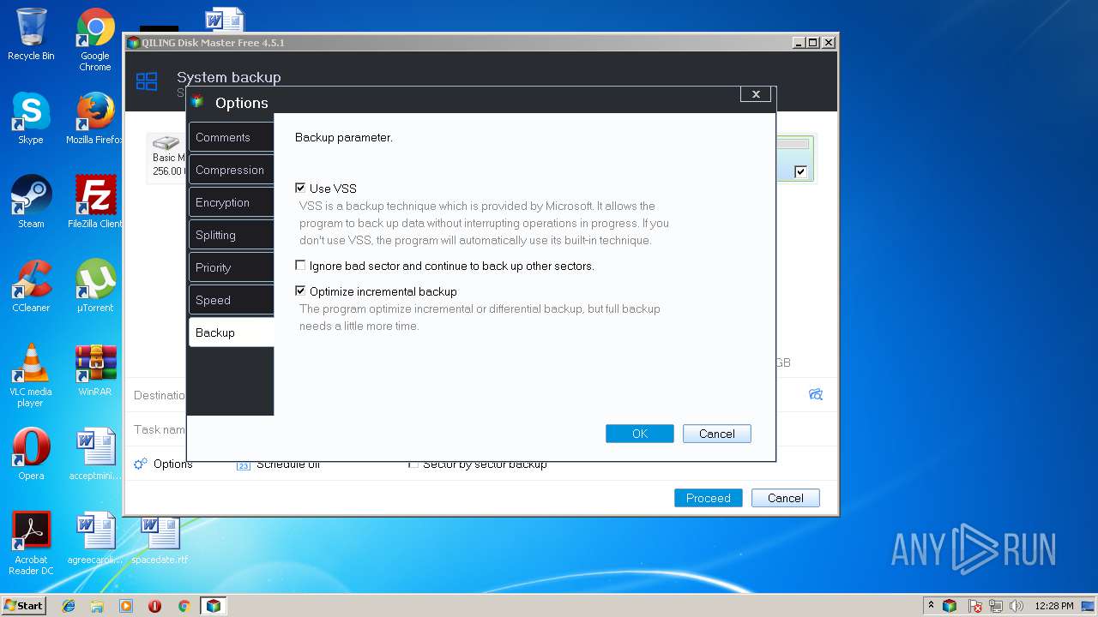
Task: Launch Skype from desktop
Action: pyautogui.click(x=31, y=118)
